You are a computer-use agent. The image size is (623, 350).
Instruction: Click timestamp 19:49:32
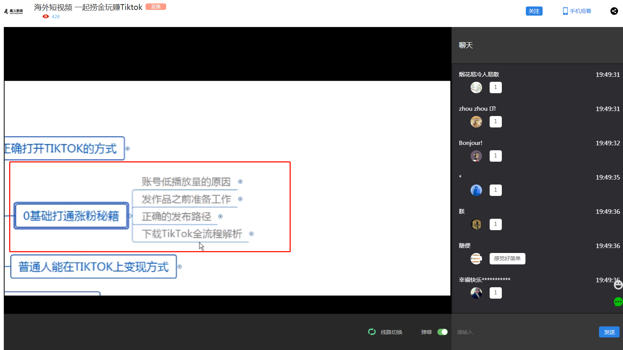pyautogui.click(x=608, y=143)
